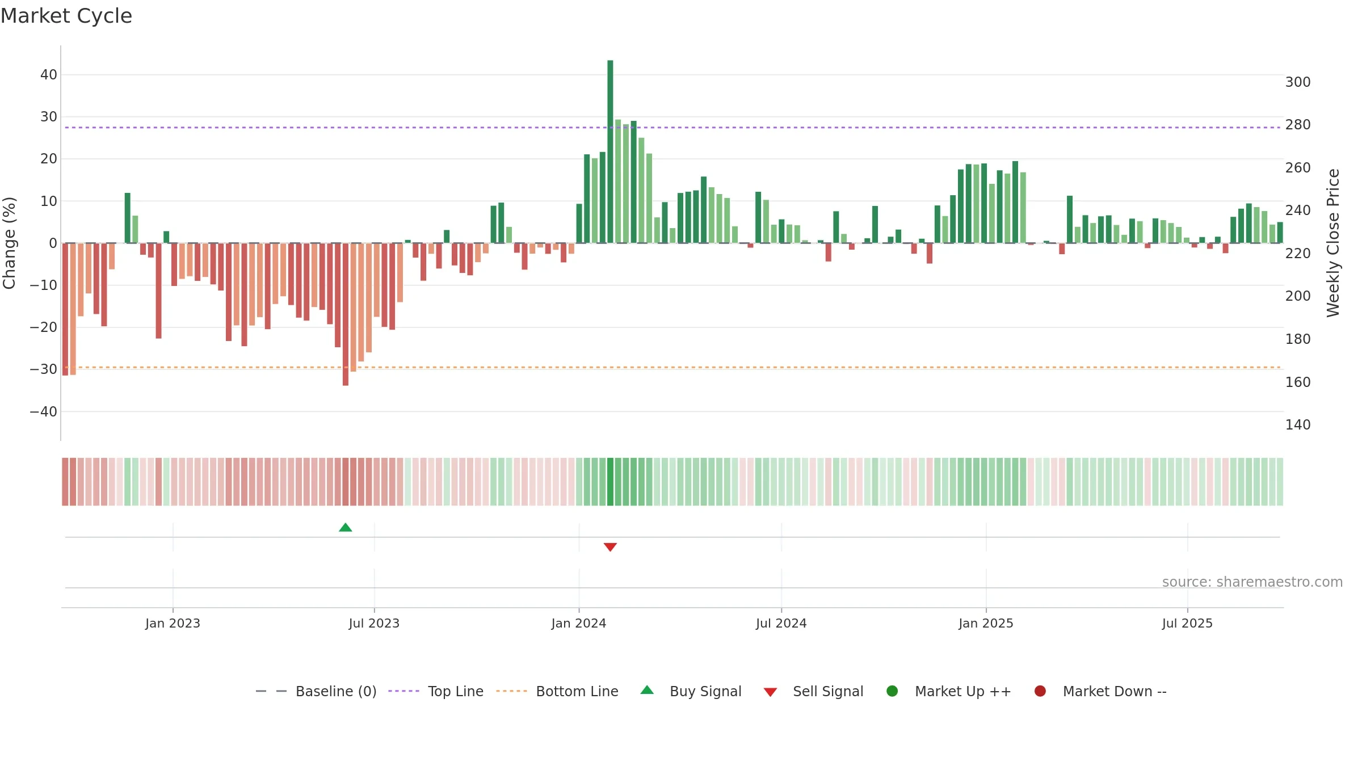This screenshot has height=766, width=1362.
Task: Toggle the Buy Signal legend entry
Action: pyautogui.click(x=691, y=691)
